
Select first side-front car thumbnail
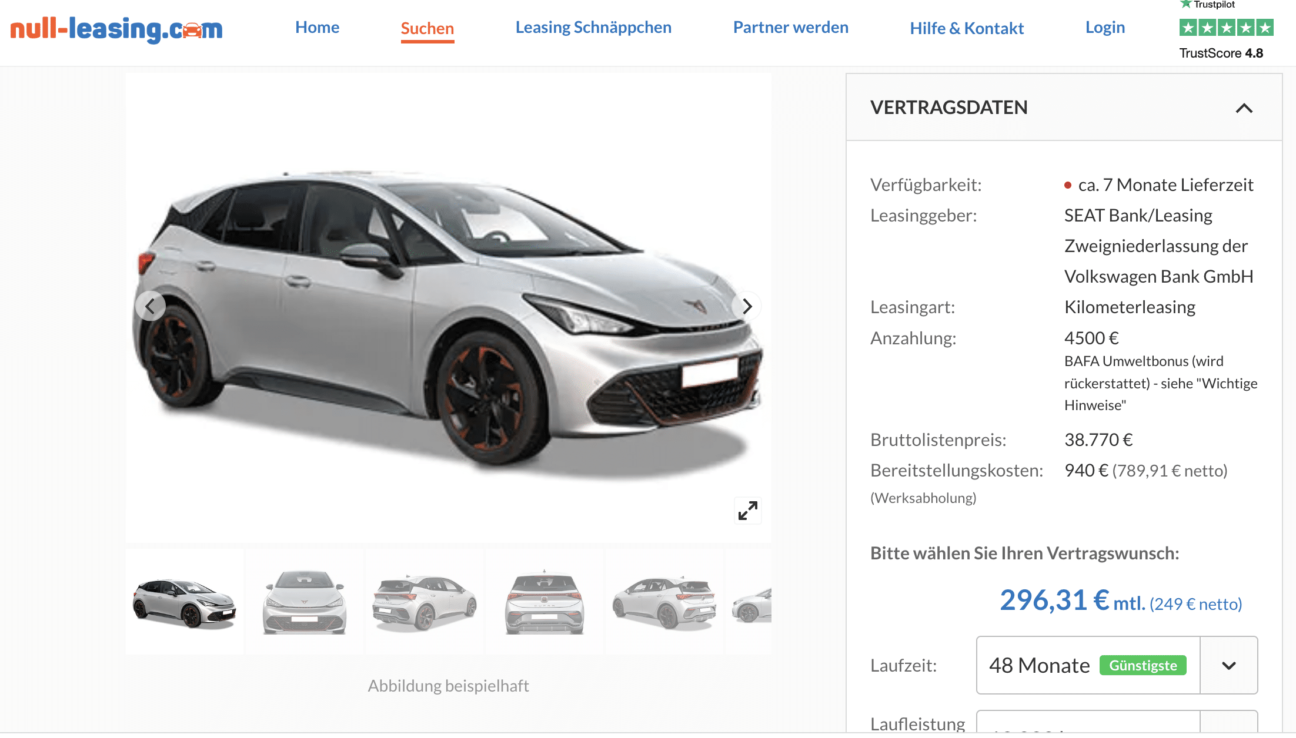click(x=185, y=602)
